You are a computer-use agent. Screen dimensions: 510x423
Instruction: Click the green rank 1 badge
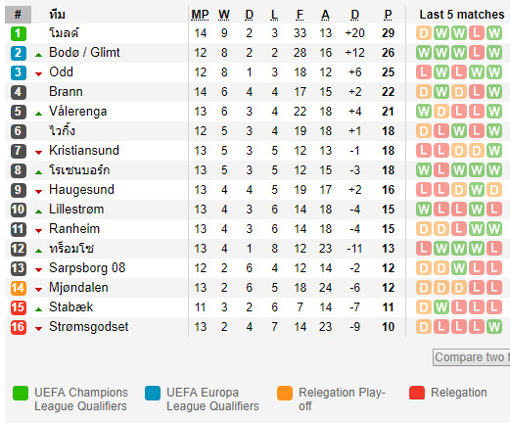click(19, 33)
